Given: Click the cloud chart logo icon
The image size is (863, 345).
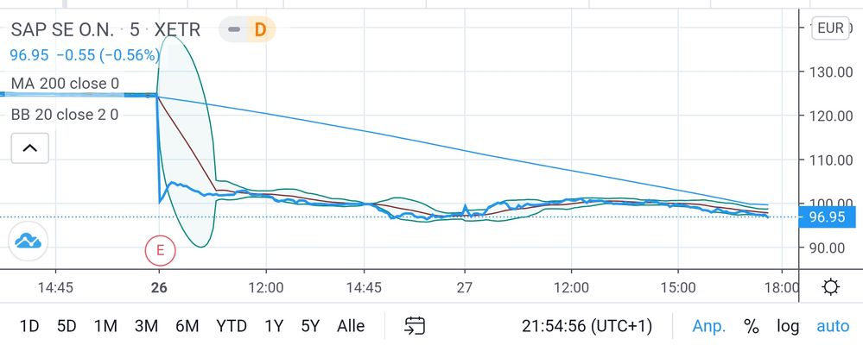Looking at the screenshot, I should click(x=29, y=241).
